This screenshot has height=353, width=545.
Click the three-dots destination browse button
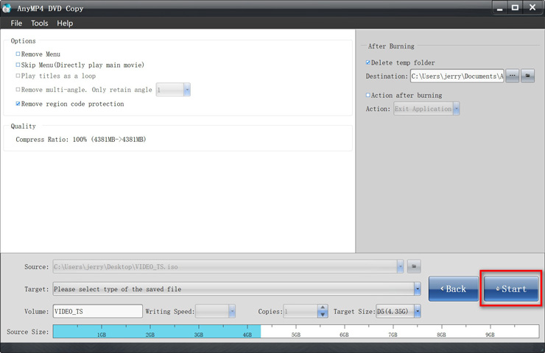coord(513,76)
